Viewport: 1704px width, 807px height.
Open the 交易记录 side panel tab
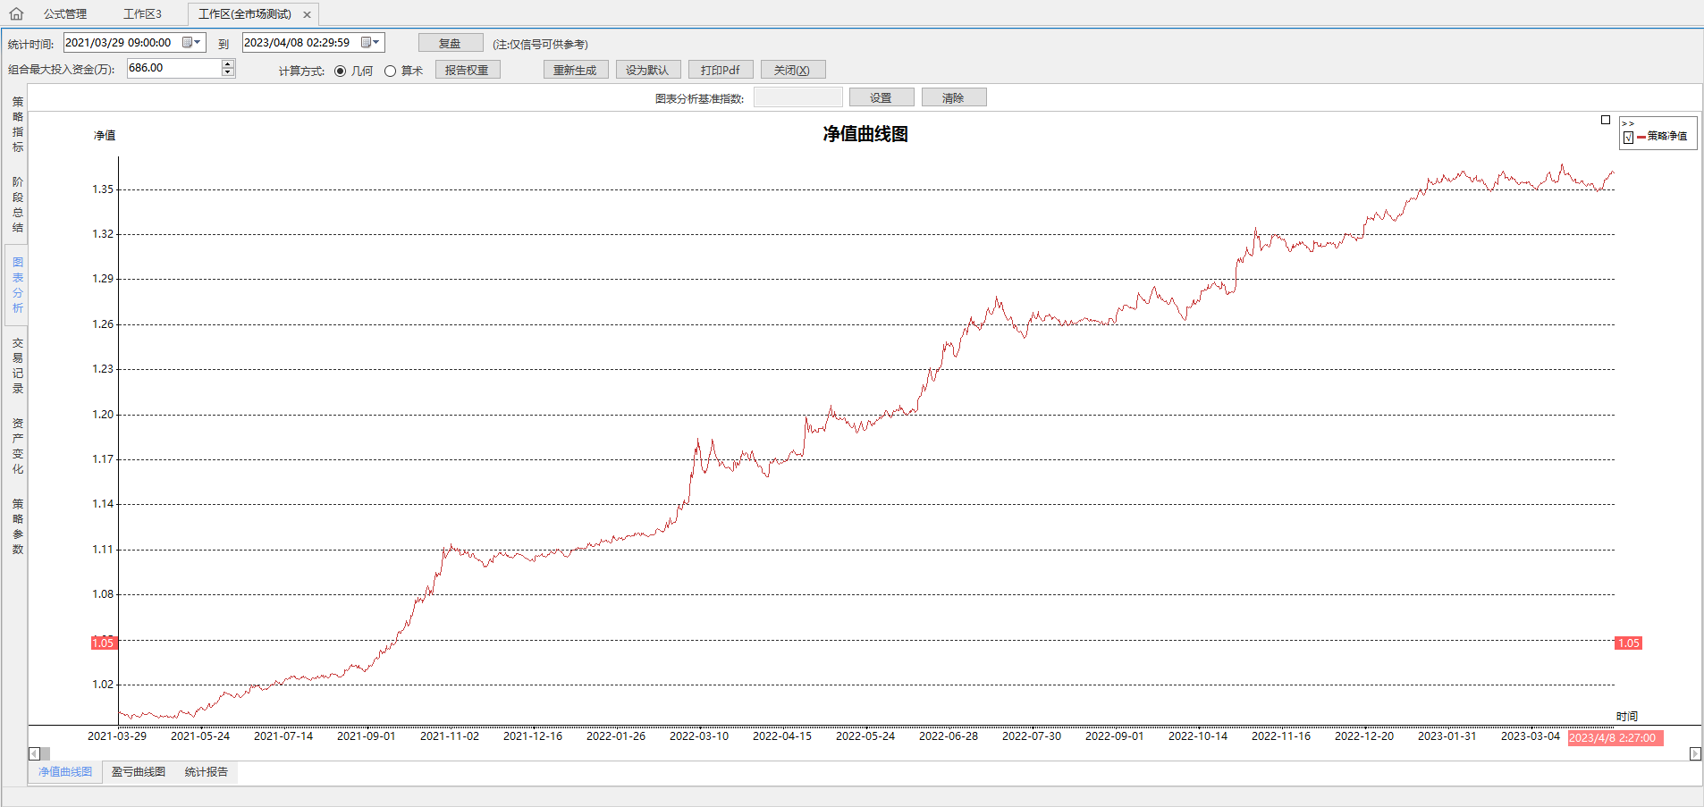[18, 366]
